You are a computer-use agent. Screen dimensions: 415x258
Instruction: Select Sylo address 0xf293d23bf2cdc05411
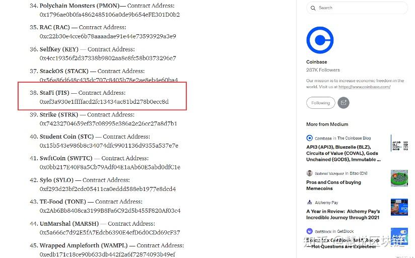tap(108, 189)
